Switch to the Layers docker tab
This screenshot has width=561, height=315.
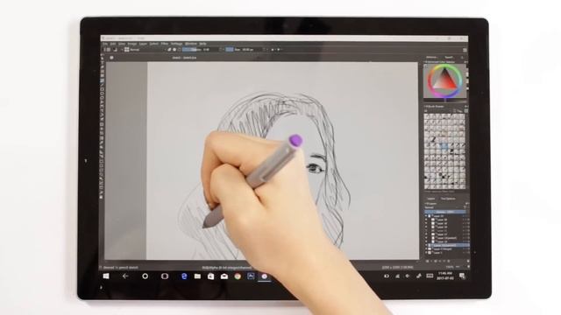click(x=431, y=199)
